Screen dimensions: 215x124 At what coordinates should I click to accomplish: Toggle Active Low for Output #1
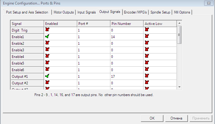click(147, 76)
